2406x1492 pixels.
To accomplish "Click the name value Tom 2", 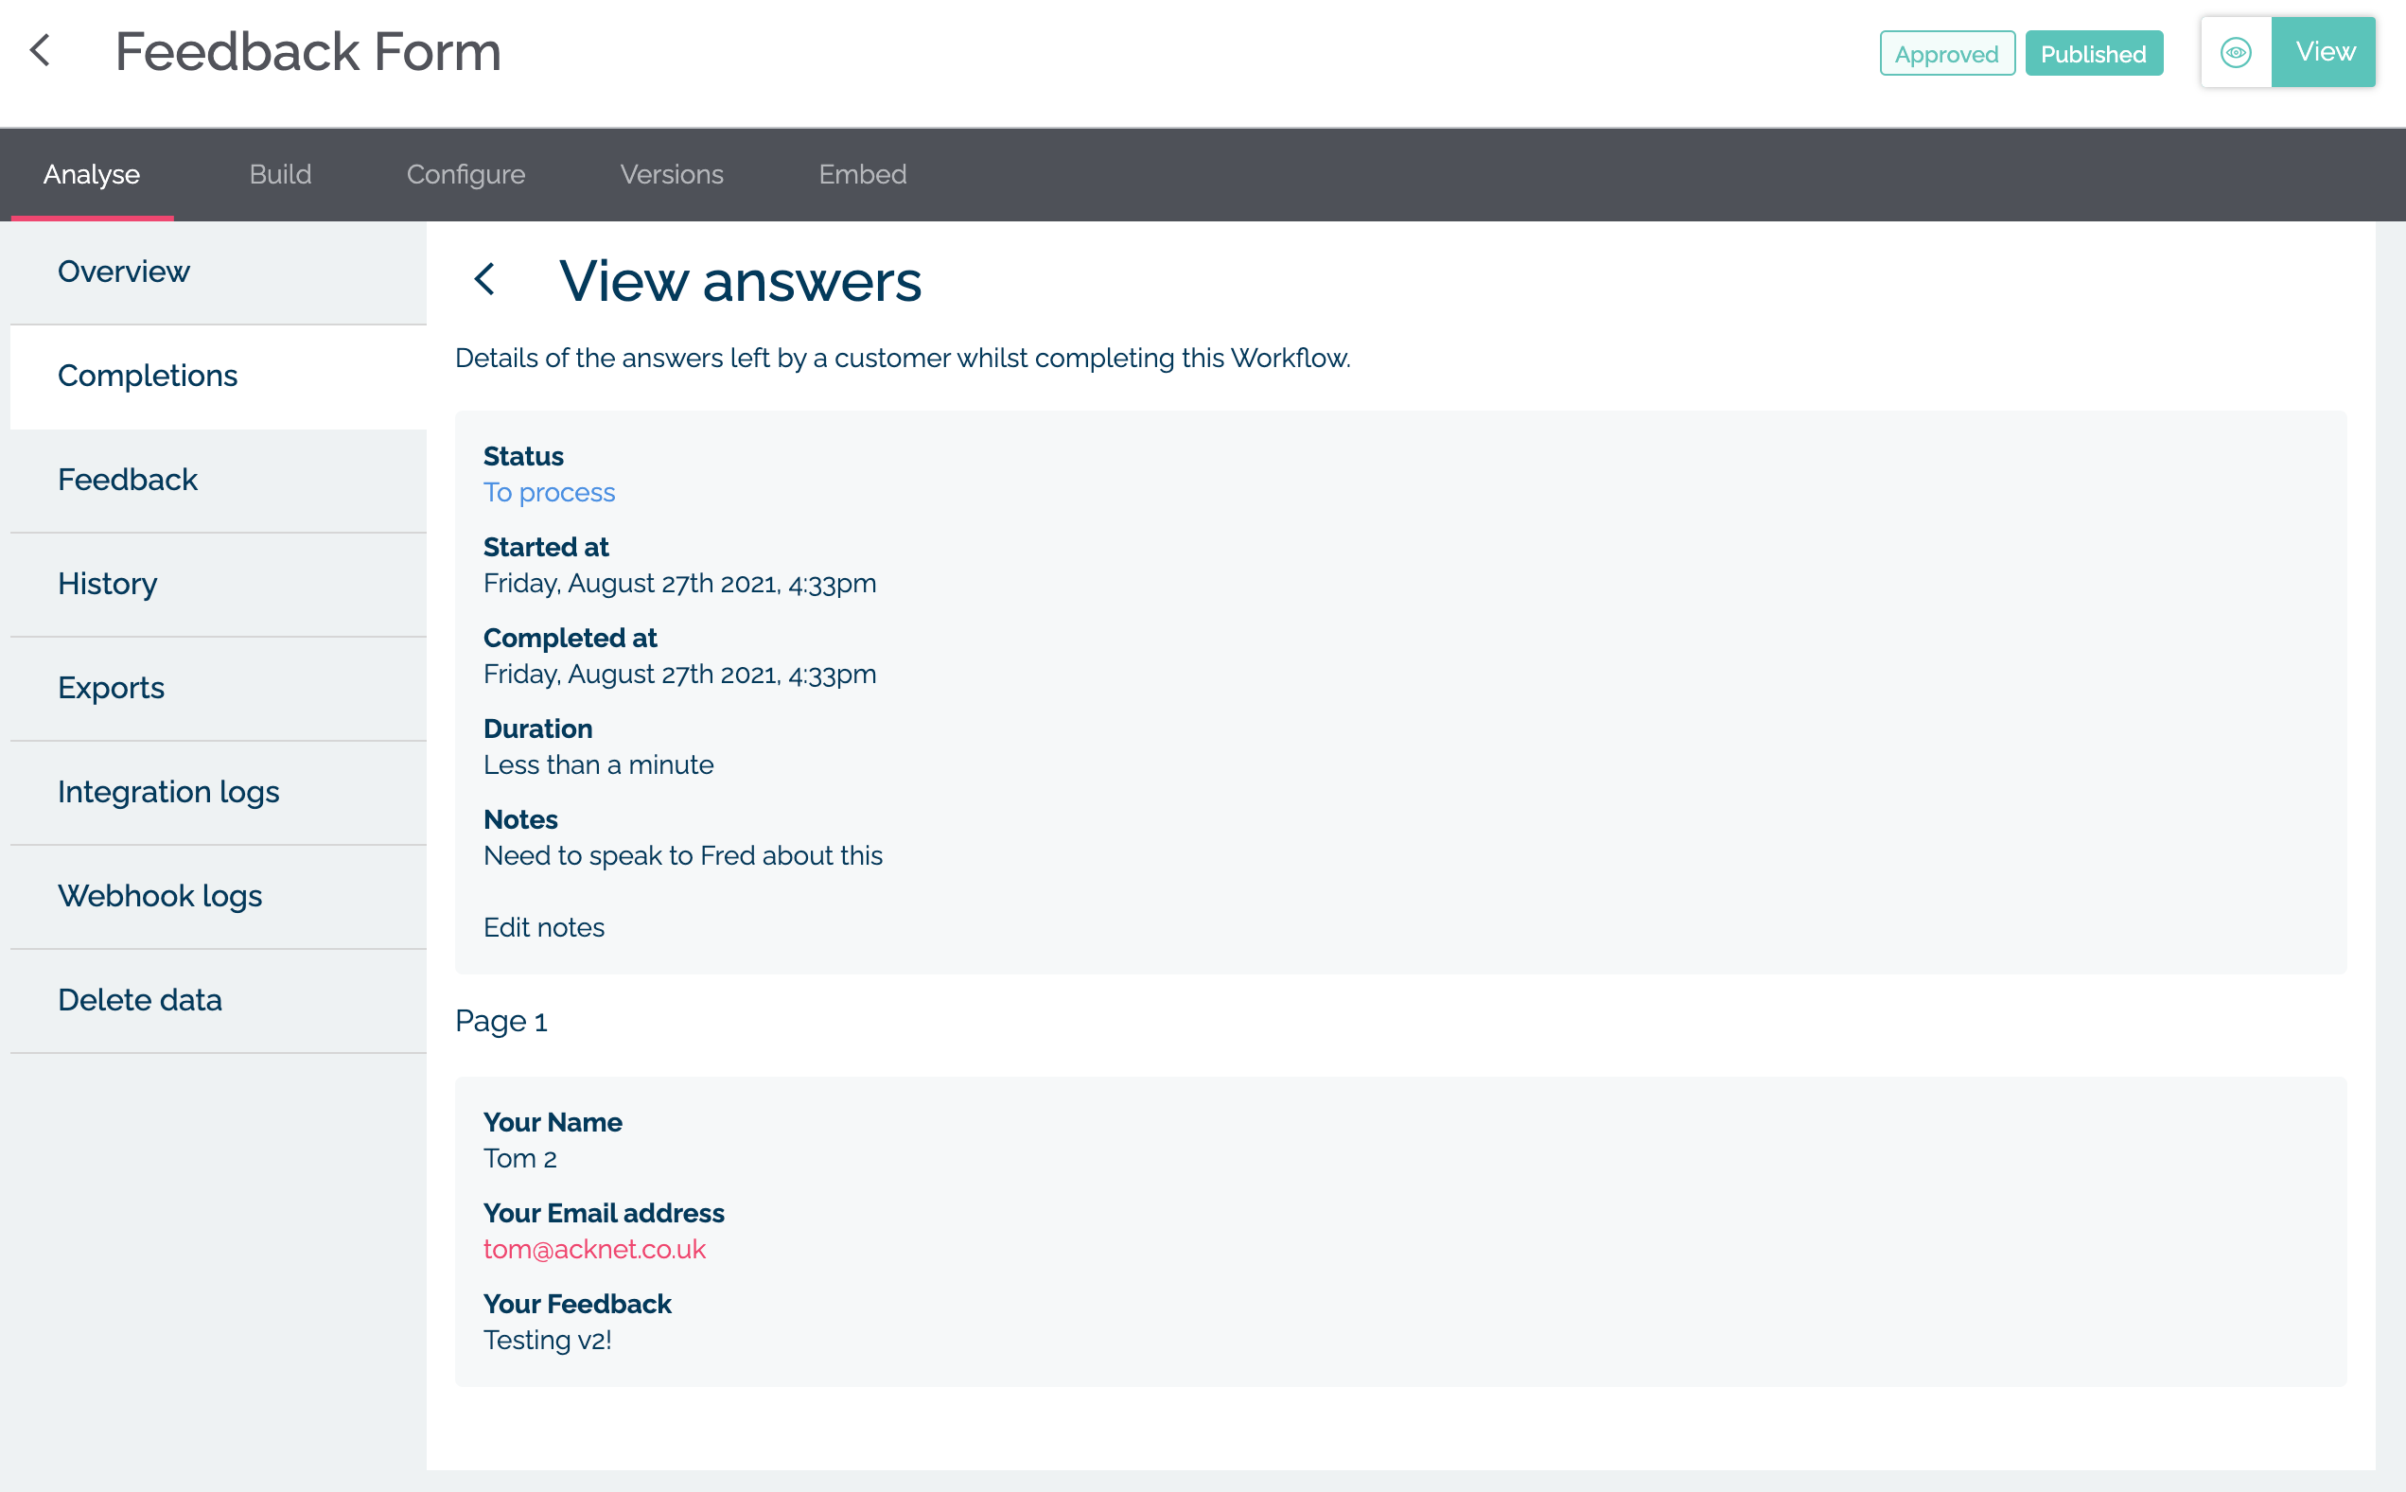I will [520, 1158].
